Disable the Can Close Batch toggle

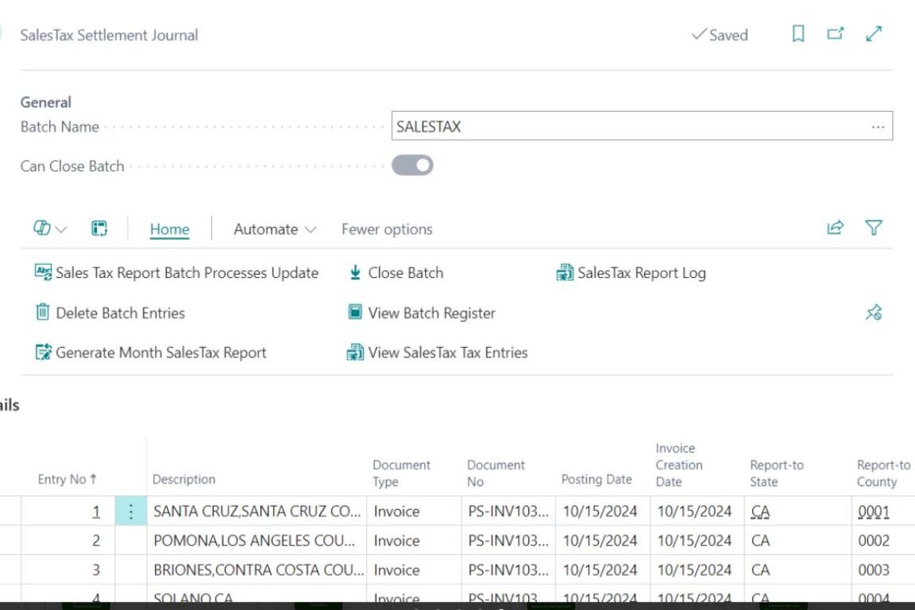412,165
